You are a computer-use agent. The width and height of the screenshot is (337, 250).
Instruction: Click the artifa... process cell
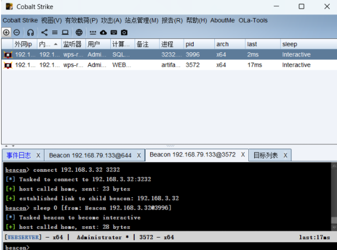pyautogui.click(x=171, y=65)
